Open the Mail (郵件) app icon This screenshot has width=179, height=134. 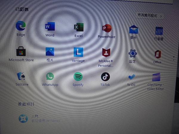tap(133, 29)
